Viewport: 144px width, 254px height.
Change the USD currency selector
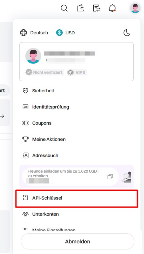pyautogui.click(x=65, y=33)
